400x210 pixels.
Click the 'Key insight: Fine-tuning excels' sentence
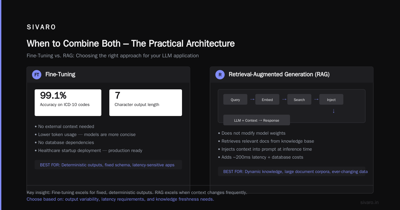click(137, 193)
